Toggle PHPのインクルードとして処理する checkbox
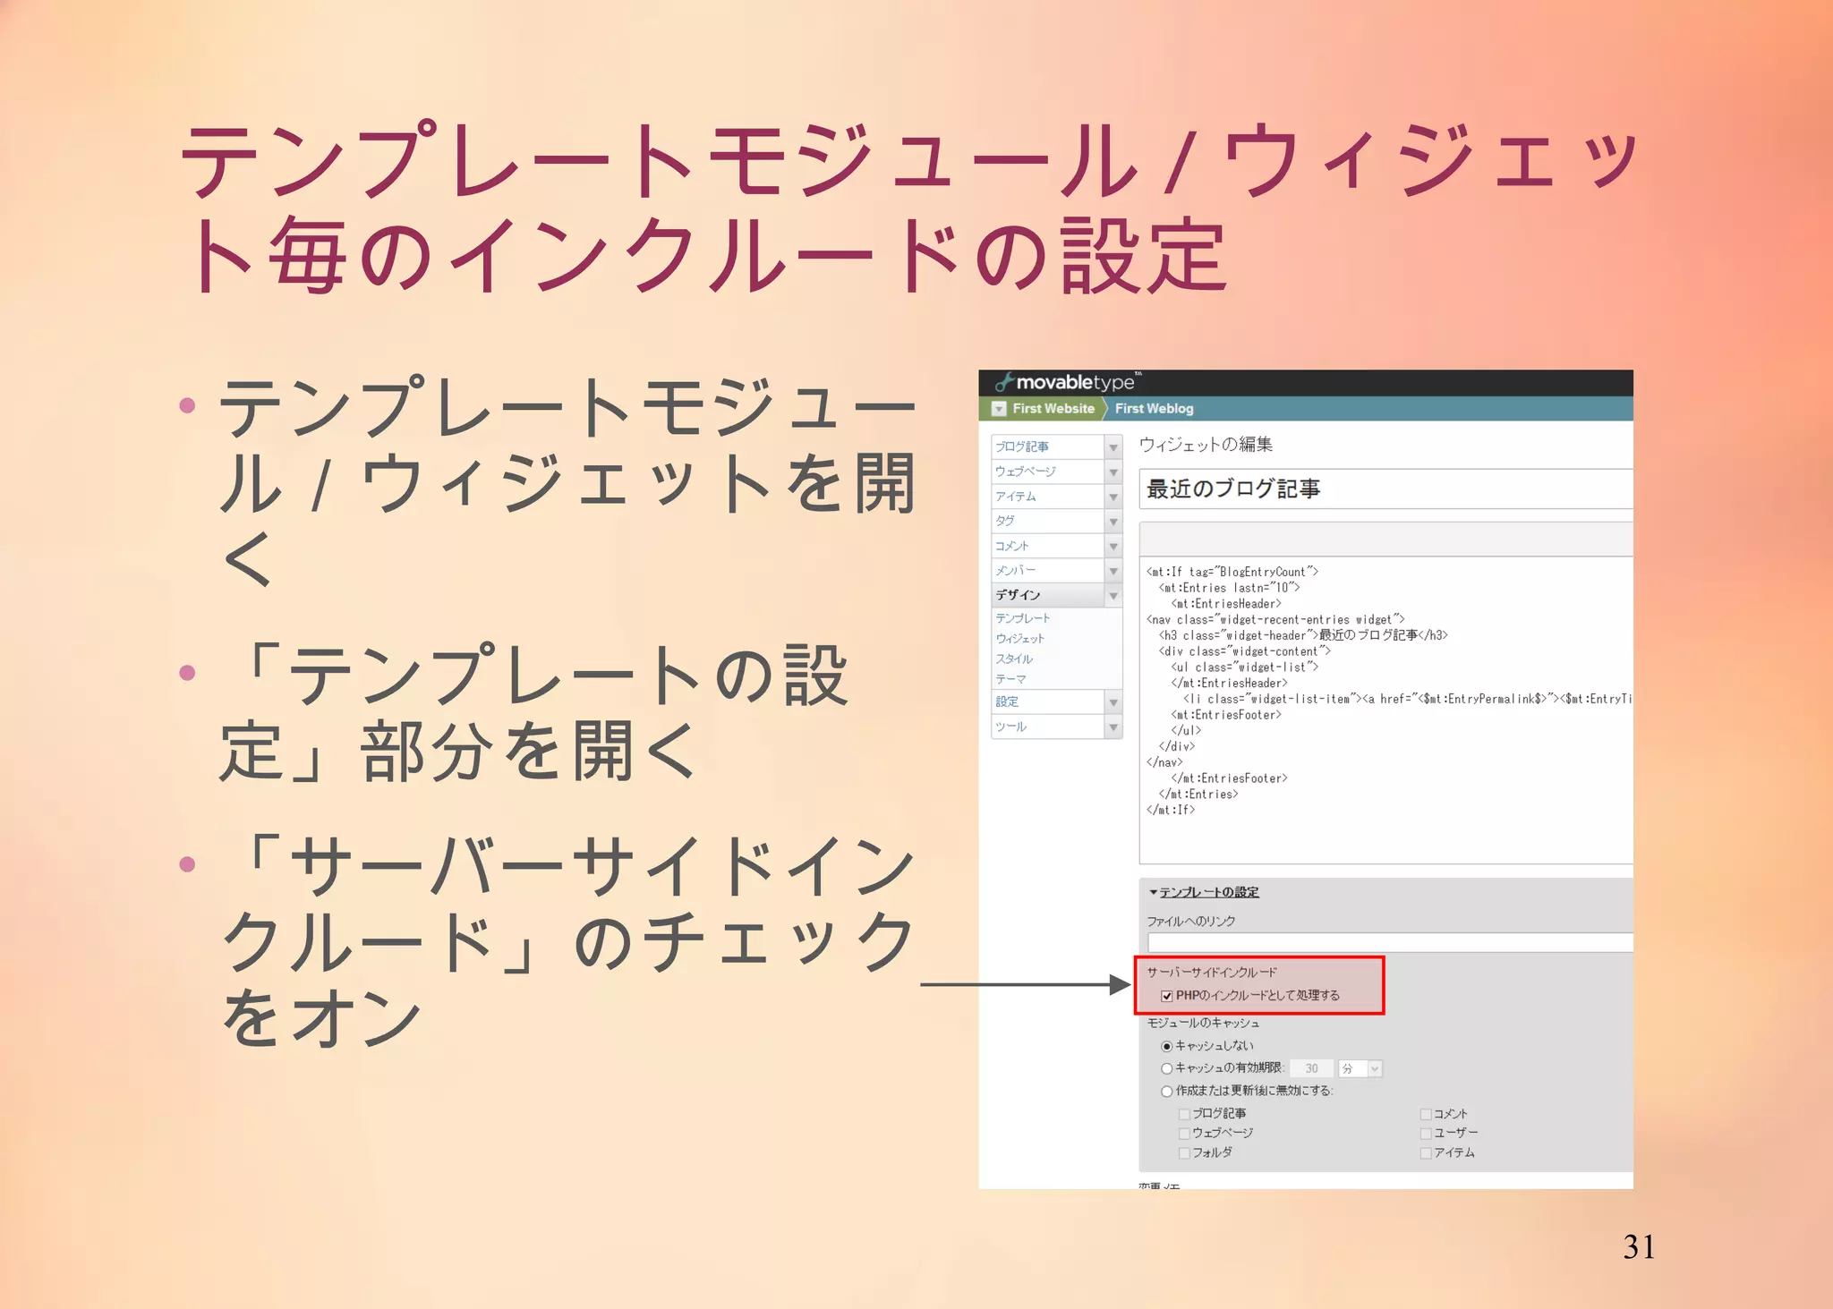The width and height of the screenshot is (1833, 1309). pos(1167,996)
